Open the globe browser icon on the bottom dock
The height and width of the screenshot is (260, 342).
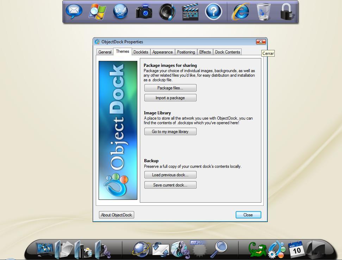coord(141,249)
